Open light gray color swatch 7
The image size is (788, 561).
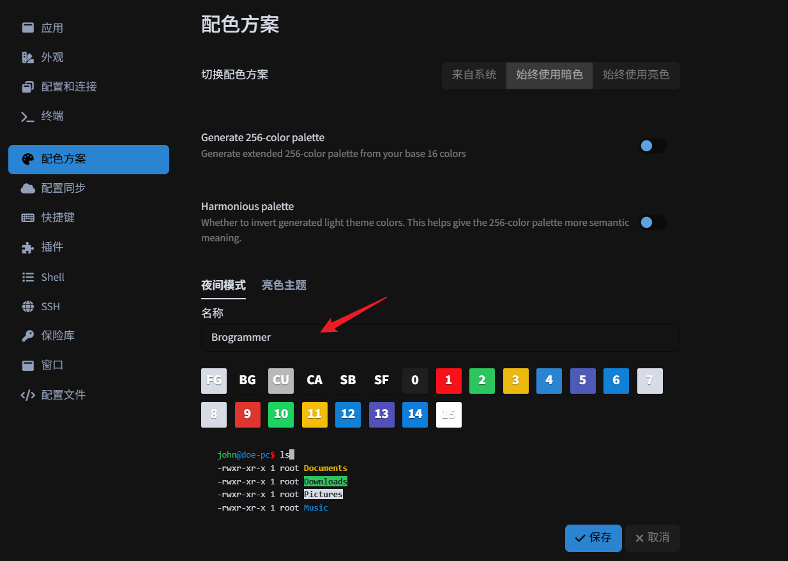pos(649,380)
